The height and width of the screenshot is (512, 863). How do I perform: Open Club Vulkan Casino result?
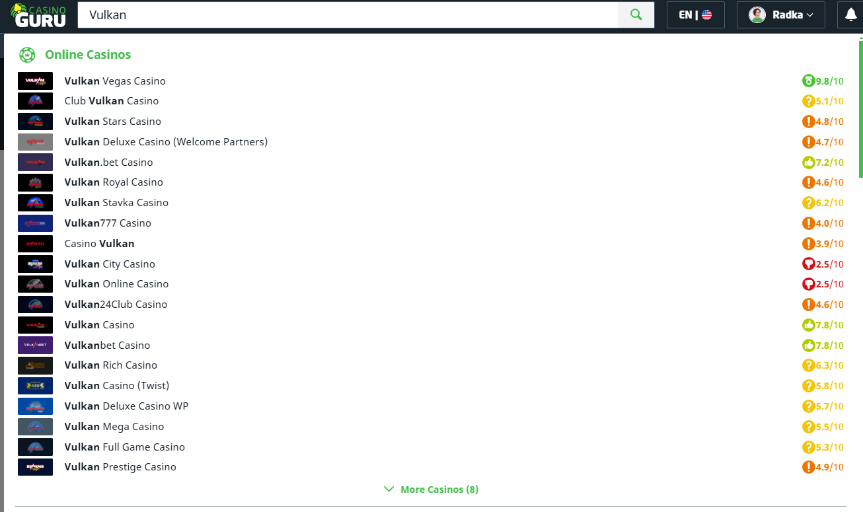pos(112,101)
